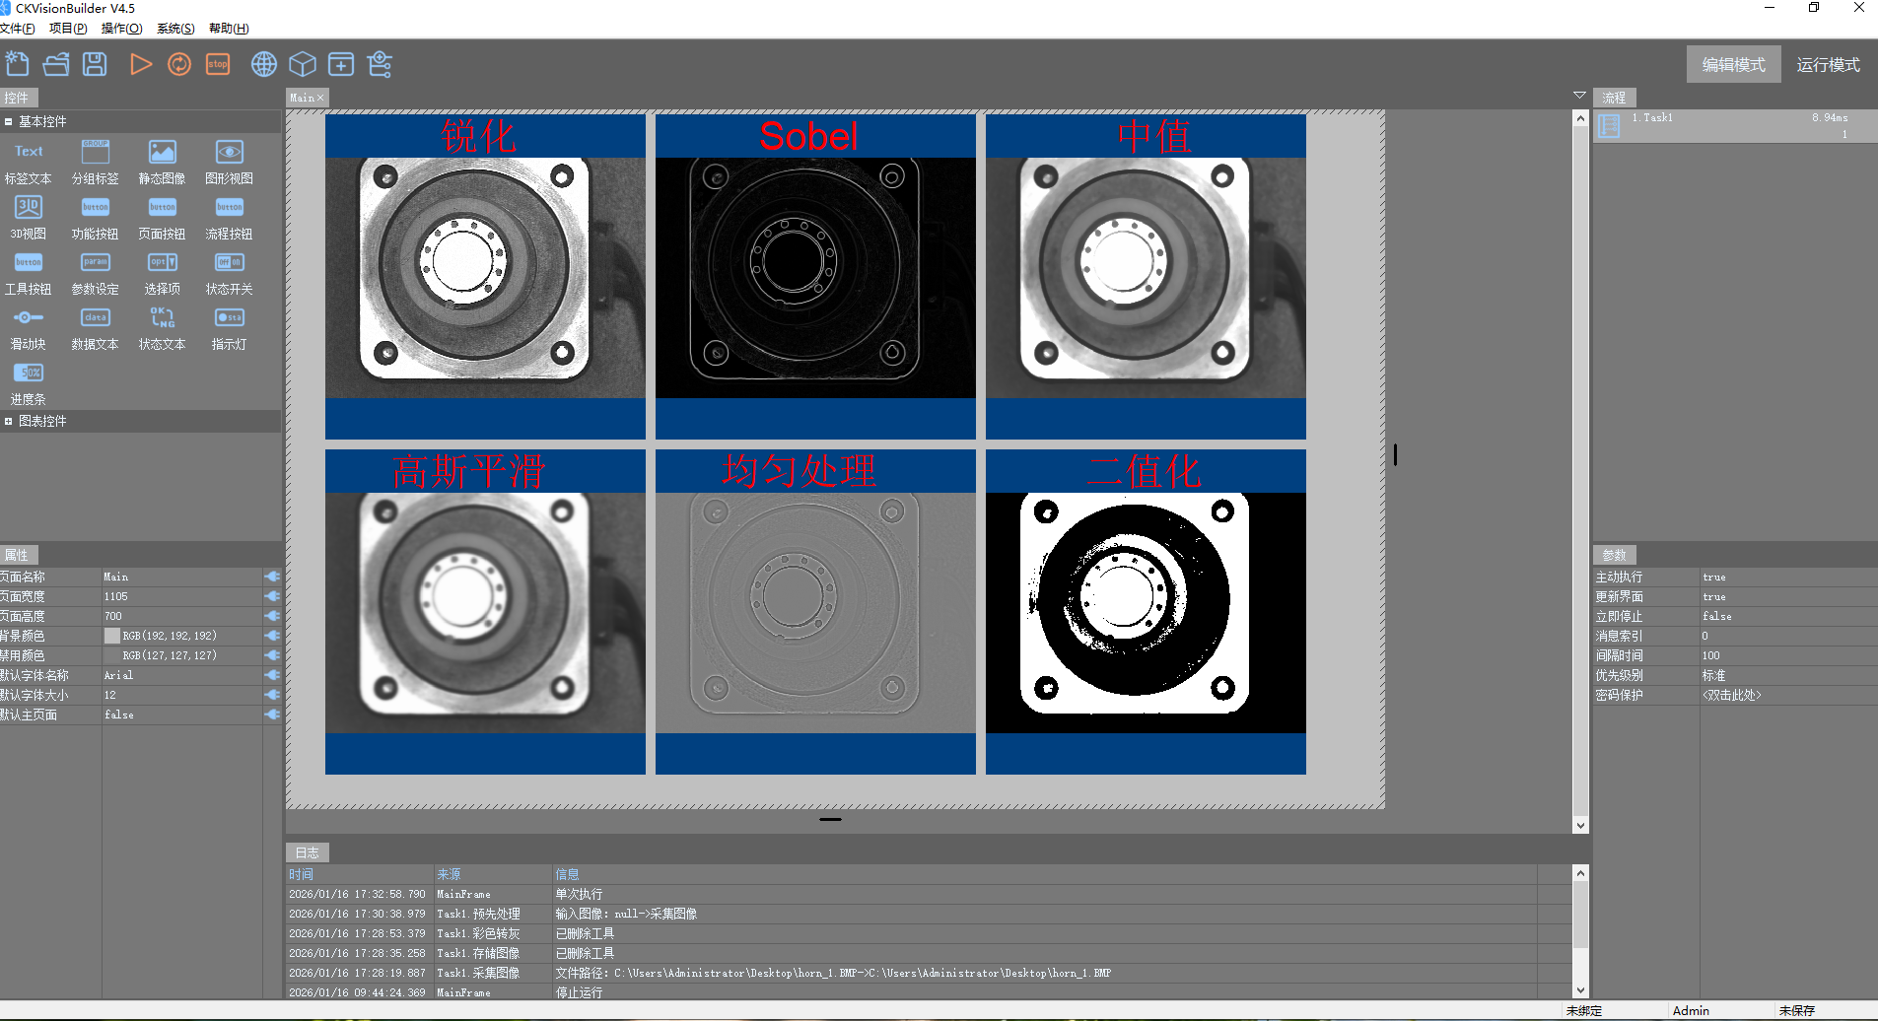This screenshot has height=1021, width=1878.
Task: Click the globe icon in toolbar
Action: point(264,65)
